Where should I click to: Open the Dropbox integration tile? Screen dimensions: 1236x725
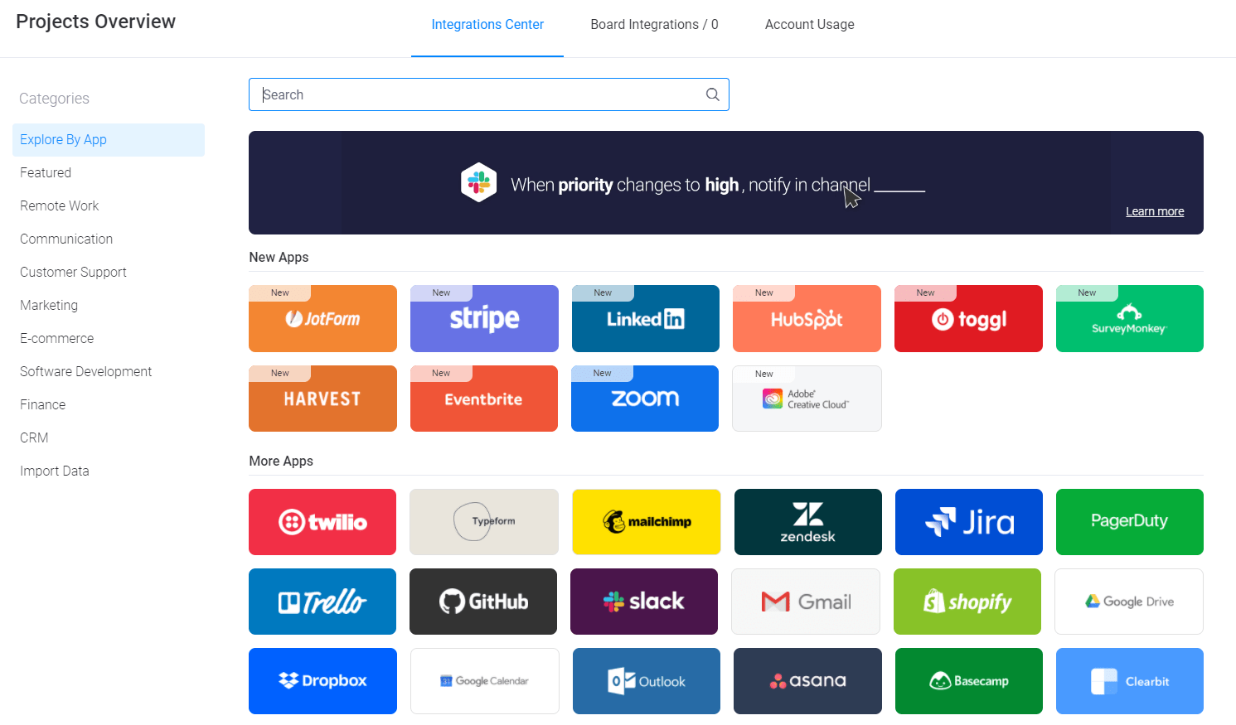click(x=322, y=681)
